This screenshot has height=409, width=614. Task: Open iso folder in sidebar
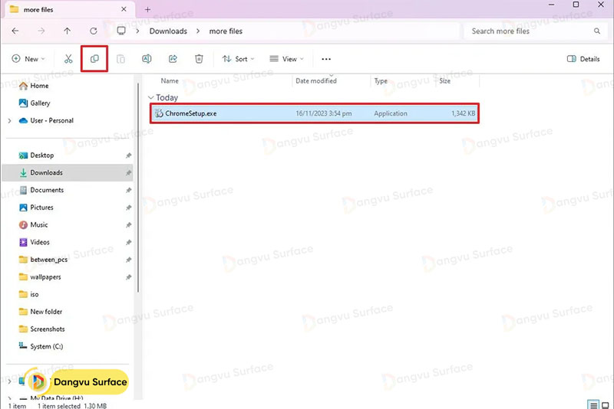point(34,294)
